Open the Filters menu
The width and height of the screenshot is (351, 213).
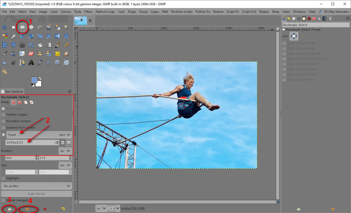click(x=88, y=12)
